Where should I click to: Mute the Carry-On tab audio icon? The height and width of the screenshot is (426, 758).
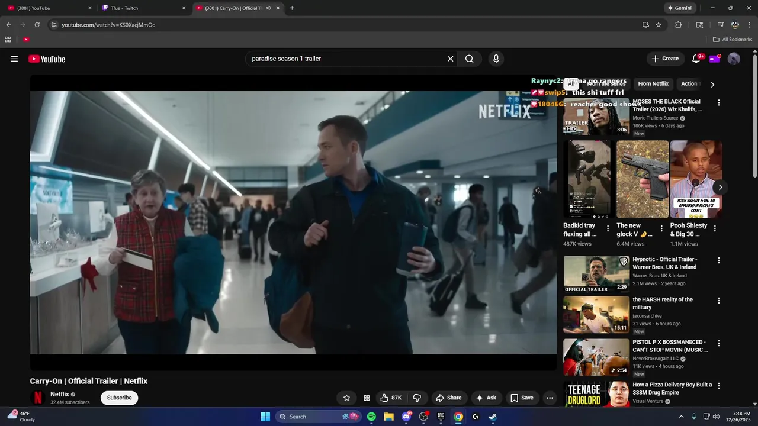[x=268, y=8]
